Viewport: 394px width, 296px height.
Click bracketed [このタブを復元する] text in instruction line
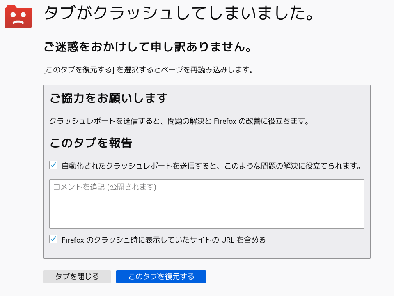point(79,70)
